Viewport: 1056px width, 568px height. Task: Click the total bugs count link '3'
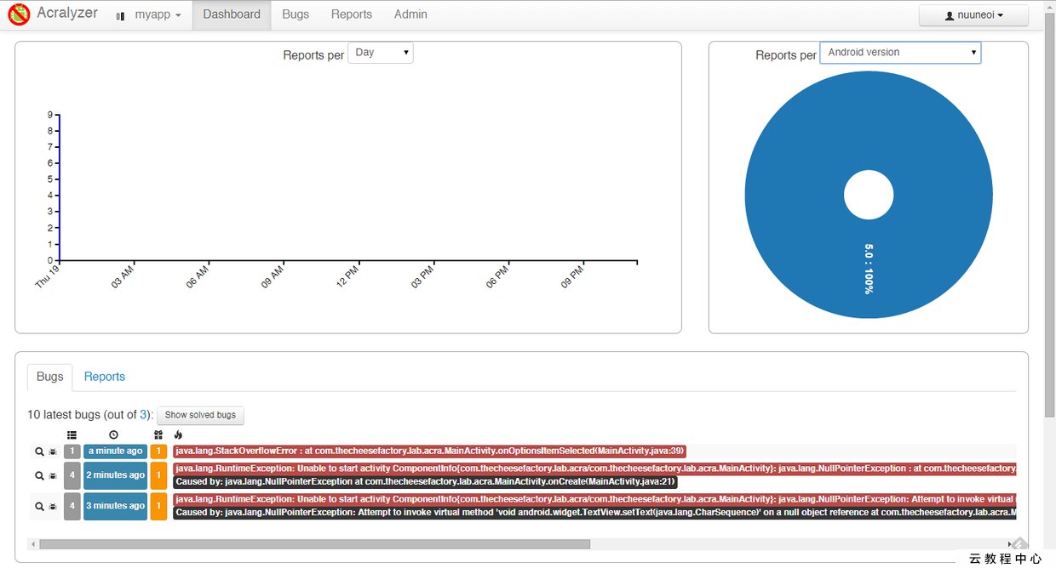(x=144, y=415)
